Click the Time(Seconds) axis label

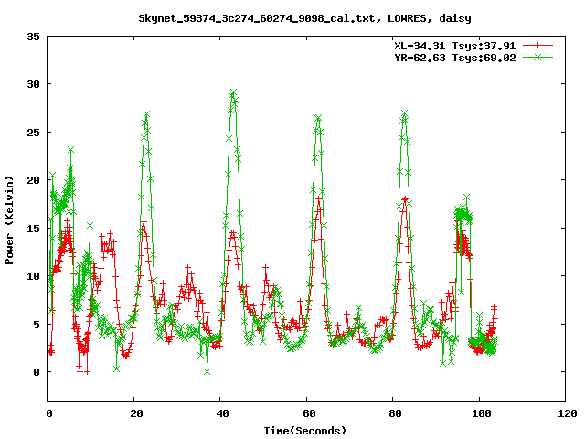coord(304,431)
